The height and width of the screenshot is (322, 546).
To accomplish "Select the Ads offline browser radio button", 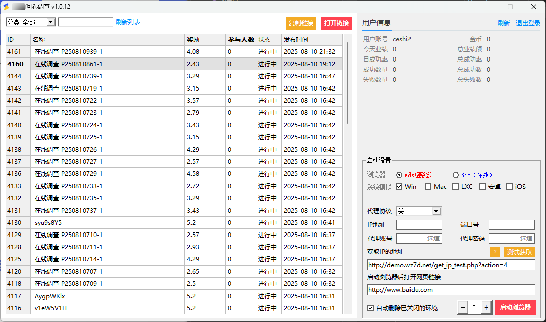I will click(x=399, y=175).
